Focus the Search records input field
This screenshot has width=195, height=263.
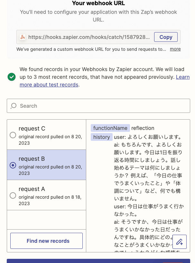point(98,106)
